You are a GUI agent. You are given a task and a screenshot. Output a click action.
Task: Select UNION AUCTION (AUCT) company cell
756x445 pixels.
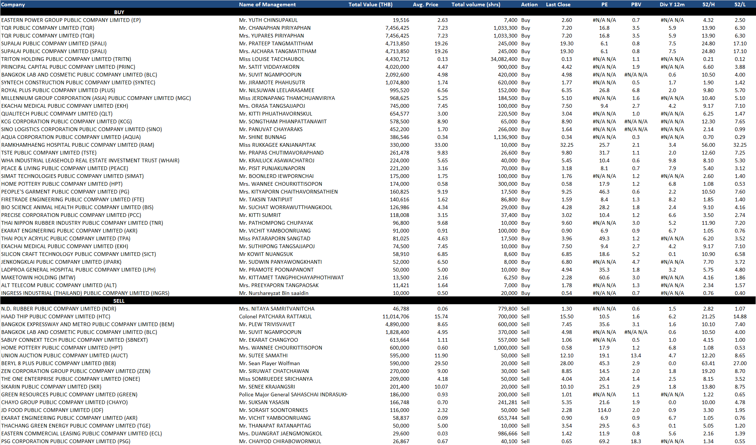click(64, 355)
